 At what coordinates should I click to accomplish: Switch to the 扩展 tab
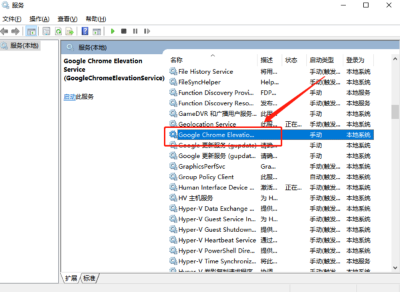71,278
